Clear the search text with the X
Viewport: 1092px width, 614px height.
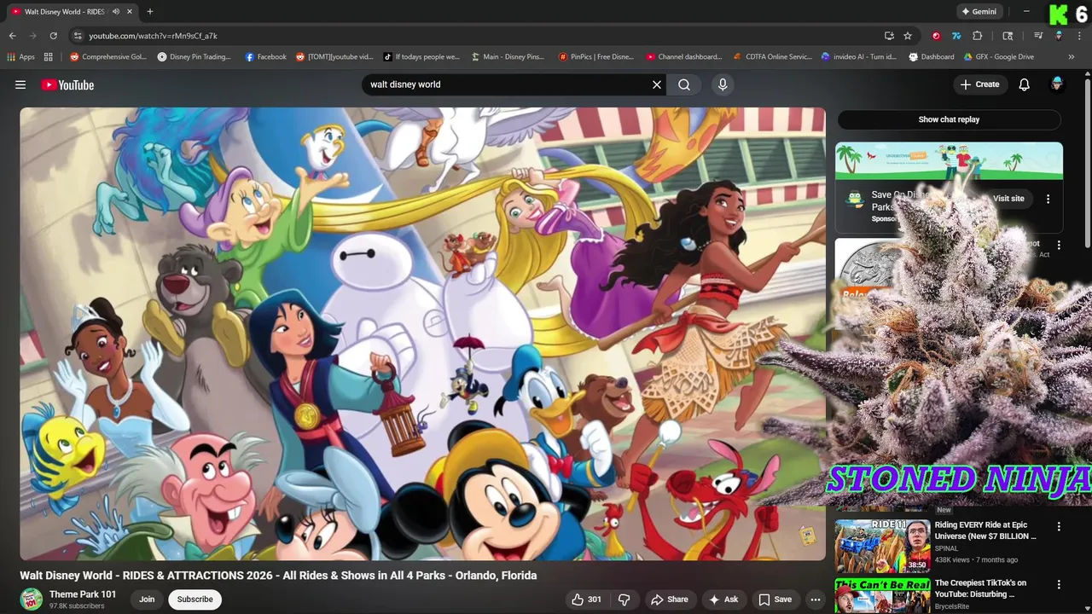(x=657, y=84)
